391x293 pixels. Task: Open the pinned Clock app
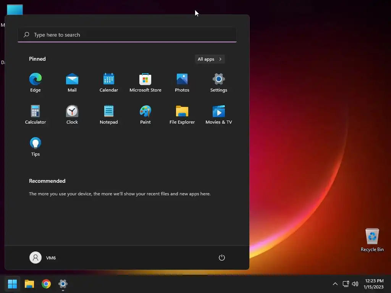[72, 114]
